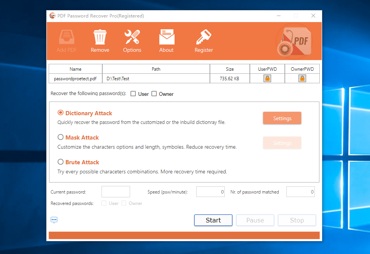Viewport: 370px width, 254px height.
Task: Minimize the PDF Password Recover Pro window
Action: tap(279, 16)
